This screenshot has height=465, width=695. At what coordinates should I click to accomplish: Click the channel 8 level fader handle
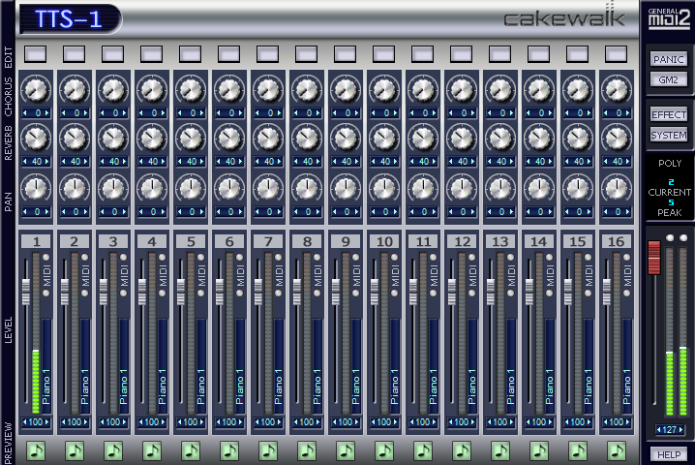pos(297,292)
